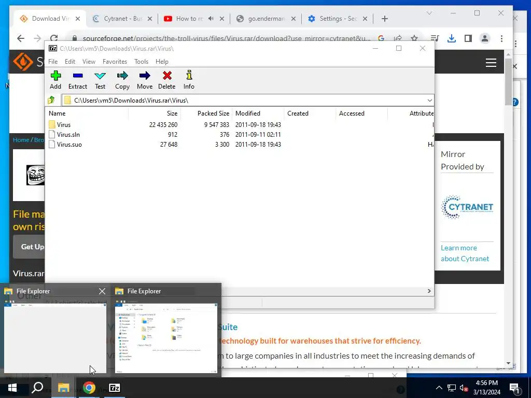The image size is (531, 398).
Task: Open the Windows Start menu
Action: 12,388
